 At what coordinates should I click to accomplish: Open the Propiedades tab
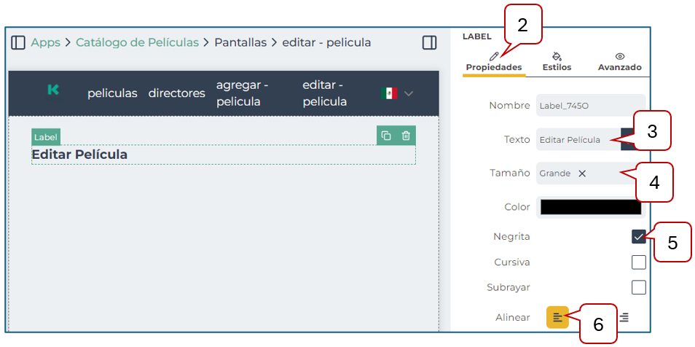point(494,62)
